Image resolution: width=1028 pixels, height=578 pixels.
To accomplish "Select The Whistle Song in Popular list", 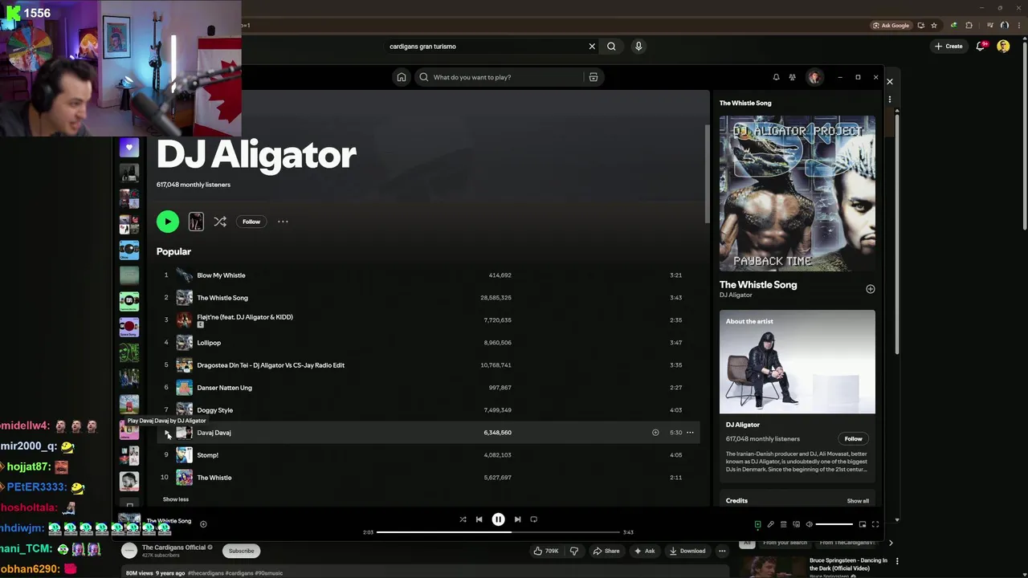I will [222, 298].
